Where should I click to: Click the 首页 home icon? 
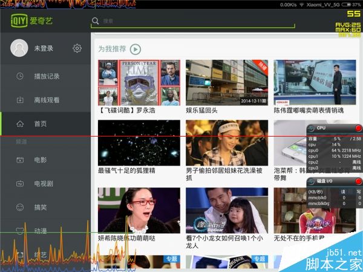tap(20, 124)
